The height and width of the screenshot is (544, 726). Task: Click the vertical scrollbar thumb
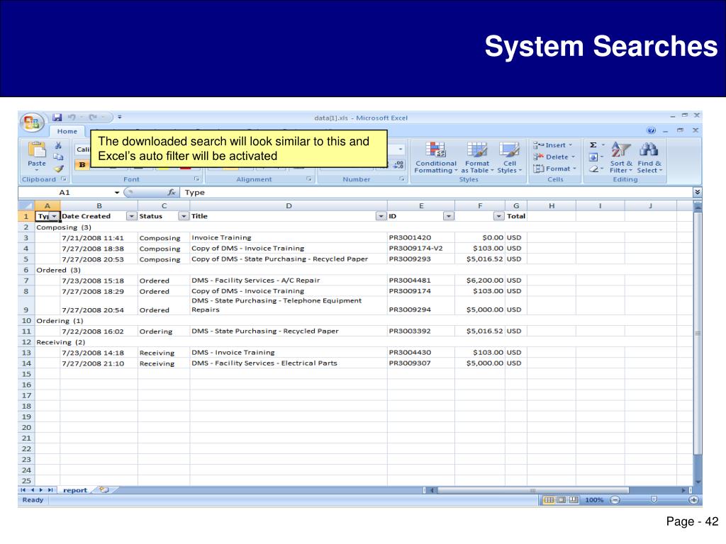(698, 333)
